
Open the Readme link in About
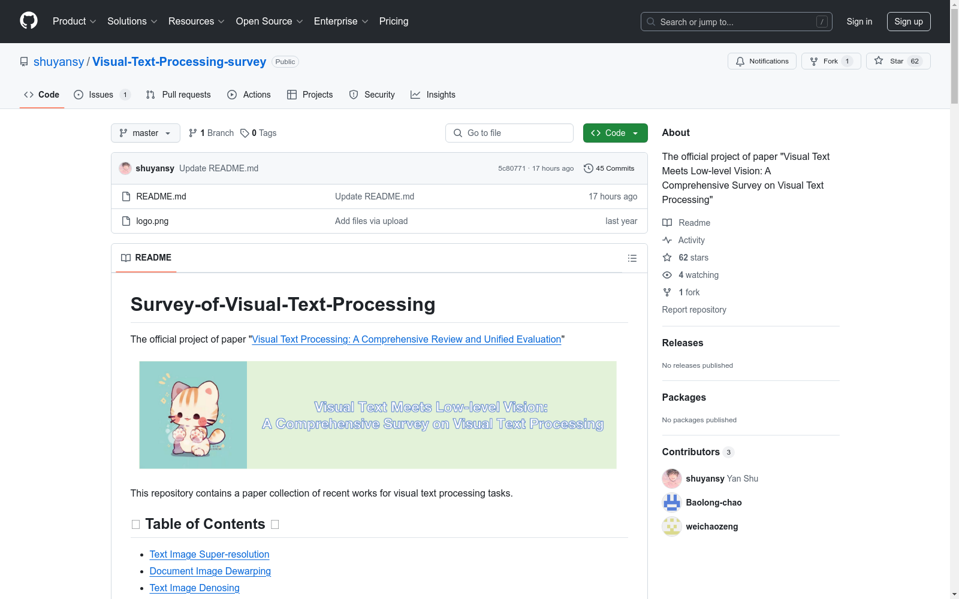tap(686, 223)
